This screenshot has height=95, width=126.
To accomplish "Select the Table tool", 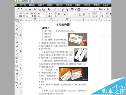I will 17,66.
